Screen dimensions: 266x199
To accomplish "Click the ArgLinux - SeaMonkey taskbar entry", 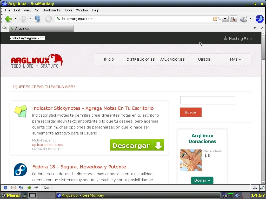I will pyautogui.click(x=138, y=195).
